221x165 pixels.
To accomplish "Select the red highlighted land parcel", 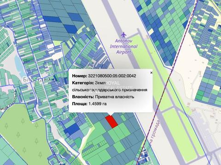I will pos(111,121).
